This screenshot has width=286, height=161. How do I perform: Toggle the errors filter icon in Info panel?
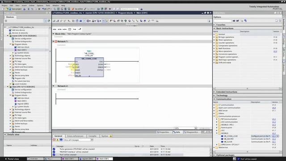coord(54,140)
